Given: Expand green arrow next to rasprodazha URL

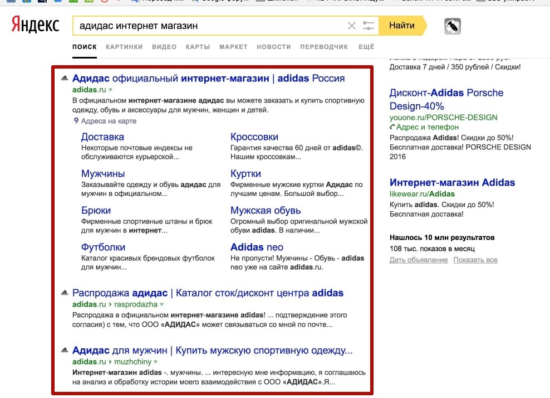Looking at the screenshot, I should 162,305.
